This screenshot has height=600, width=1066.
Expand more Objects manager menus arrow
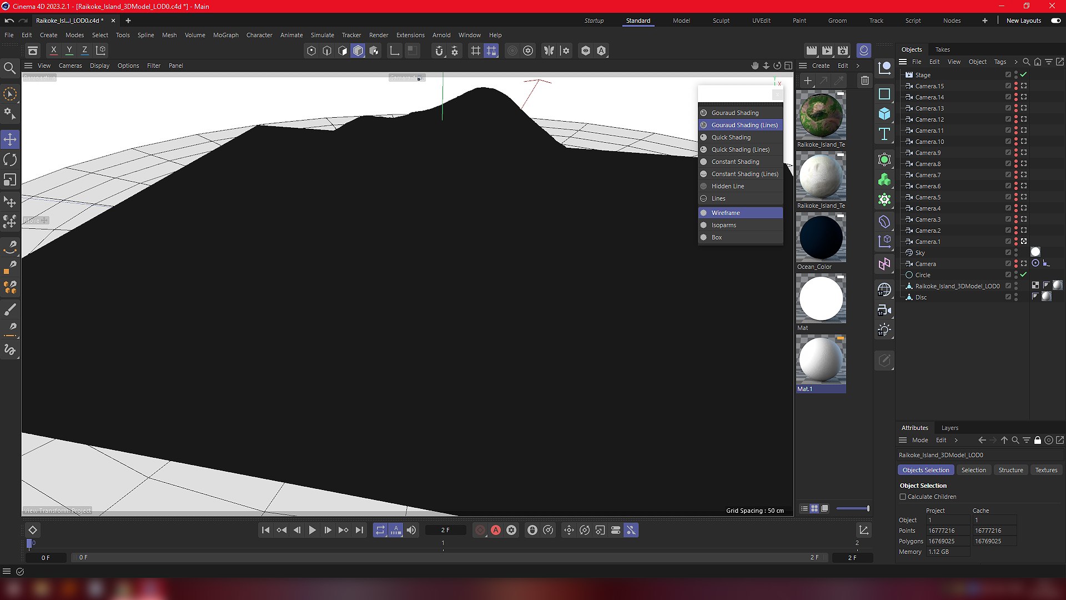coord(1016,62)
